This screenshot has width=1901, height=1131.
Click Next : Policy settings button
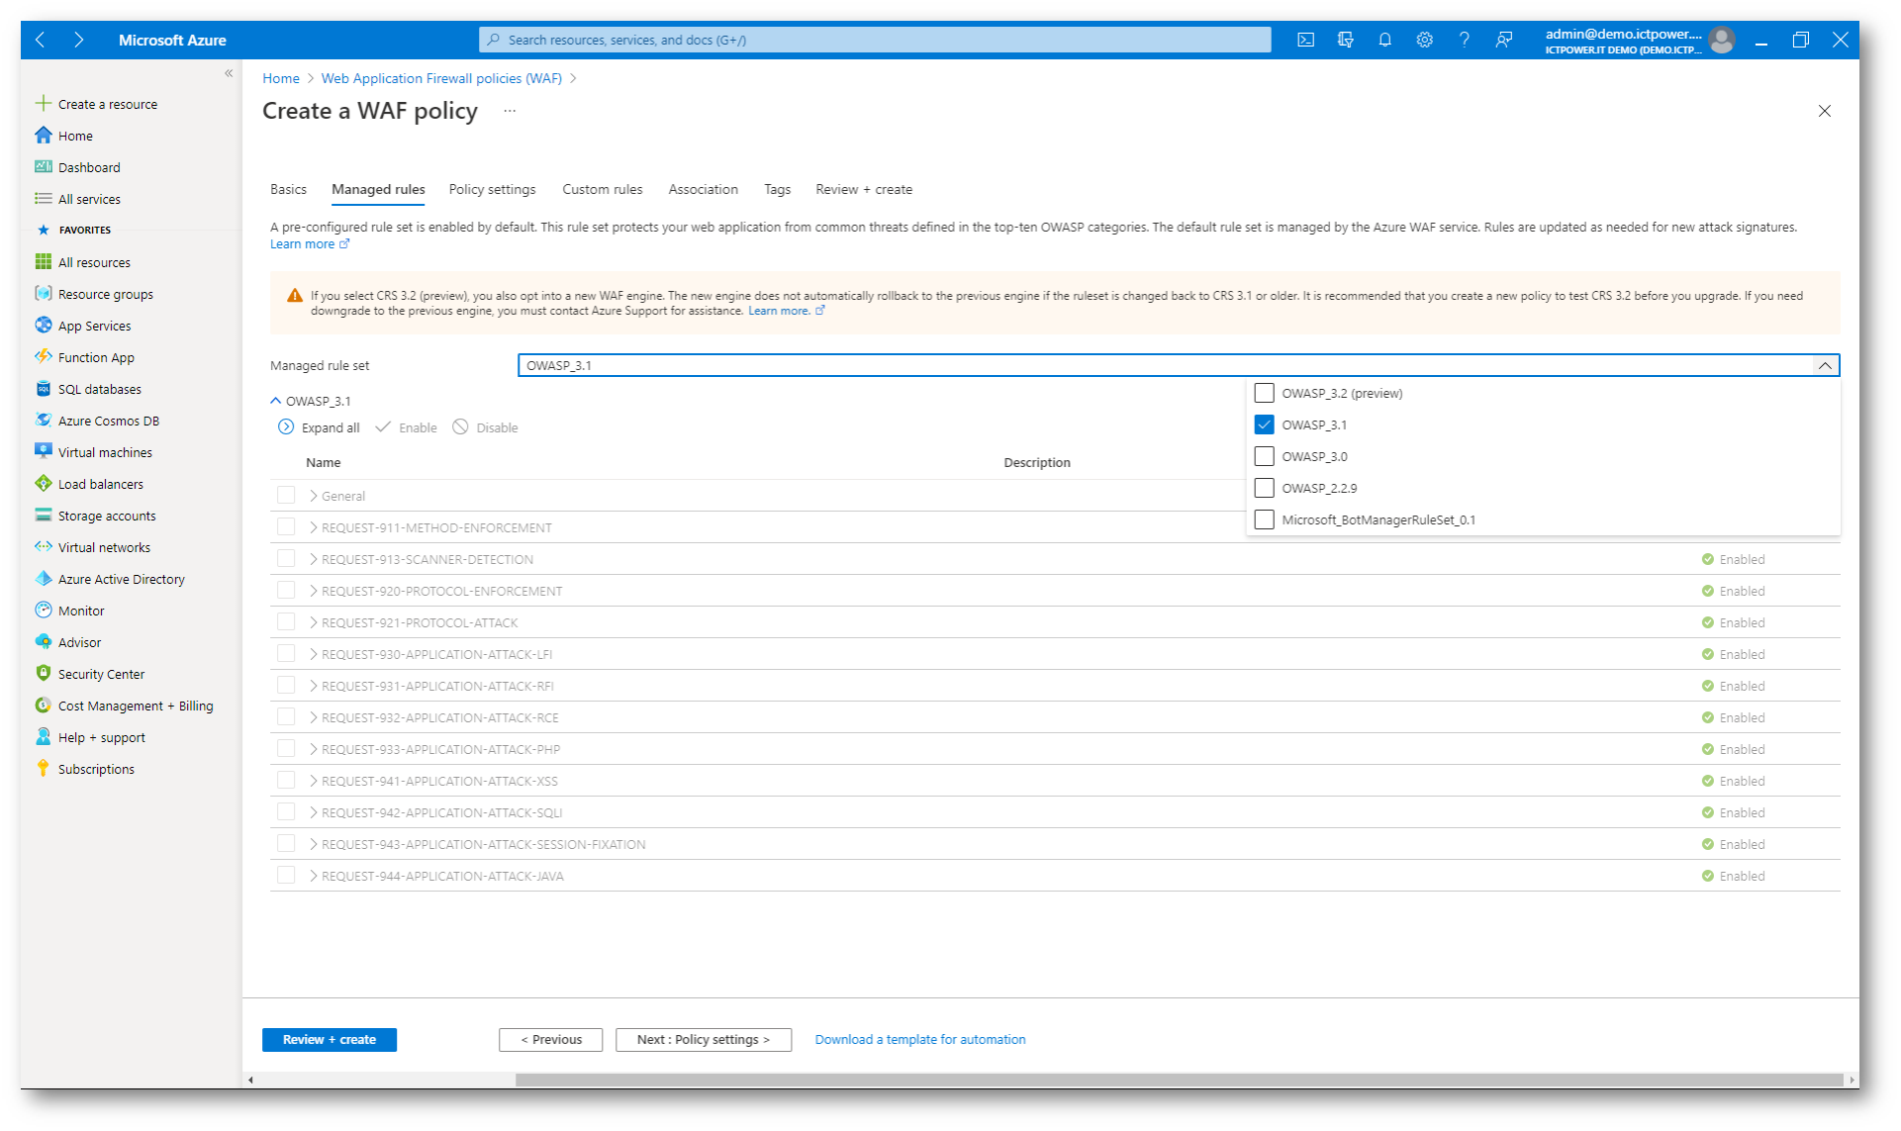point(703,1039)
